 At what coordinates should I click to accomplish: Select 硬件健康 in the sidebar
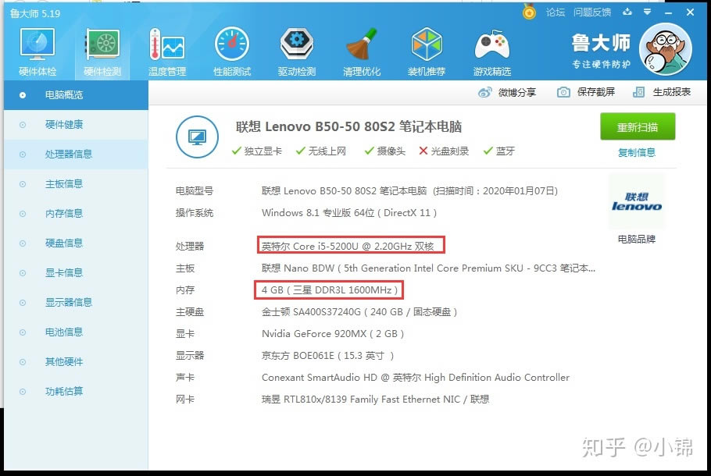tap(76, 125)
